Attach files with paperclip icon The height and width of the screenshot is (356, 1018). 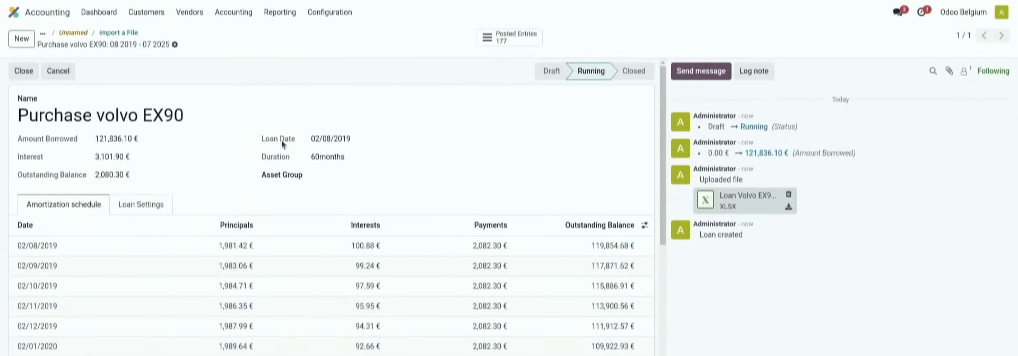click(949, 71)
